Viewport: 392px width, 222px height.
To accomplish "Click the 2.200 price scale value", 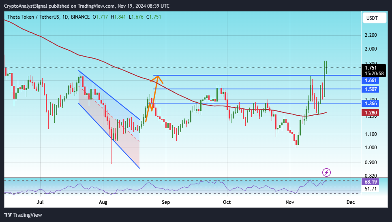I will (x=371, y=35).
